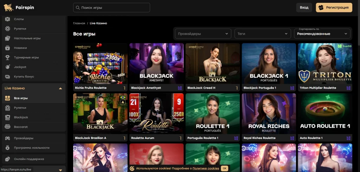Select Blackjack under Live Казино

tap(34, 117)
